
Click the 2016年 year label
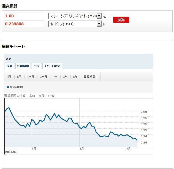pos(10,152)
